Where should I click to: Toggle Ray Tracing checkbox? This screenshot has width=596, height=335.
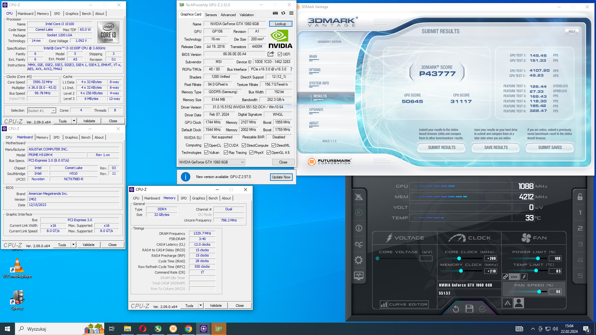pyautogui.click(x=226, y=153)
